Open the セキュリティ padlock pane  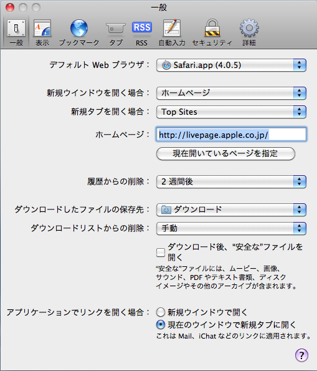pyautogui.click(x=212, y=32)
